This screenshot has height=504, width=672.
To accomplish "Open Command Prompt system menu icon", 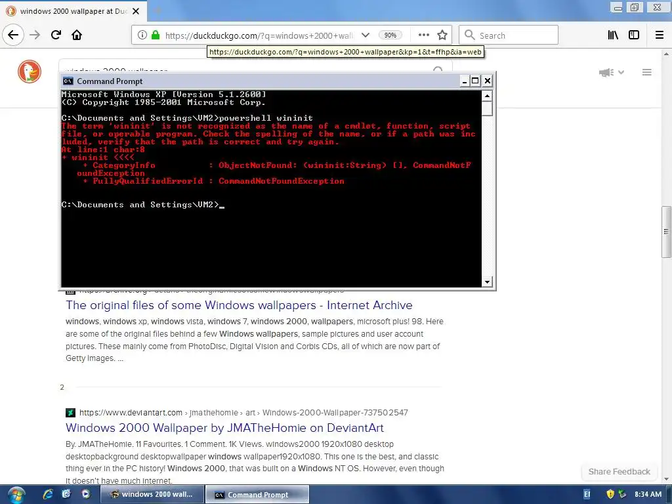I will pos(68,81).
